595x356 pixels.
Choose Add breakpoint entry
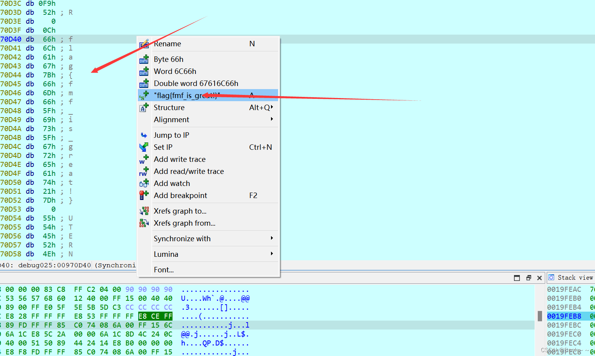(208, 195)
